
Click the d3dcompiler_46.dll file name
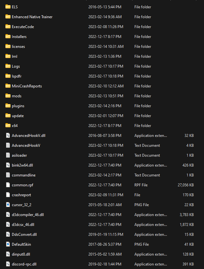28,215
